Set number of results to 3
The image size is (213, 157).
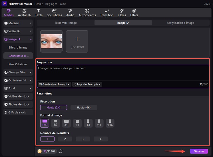83,139
